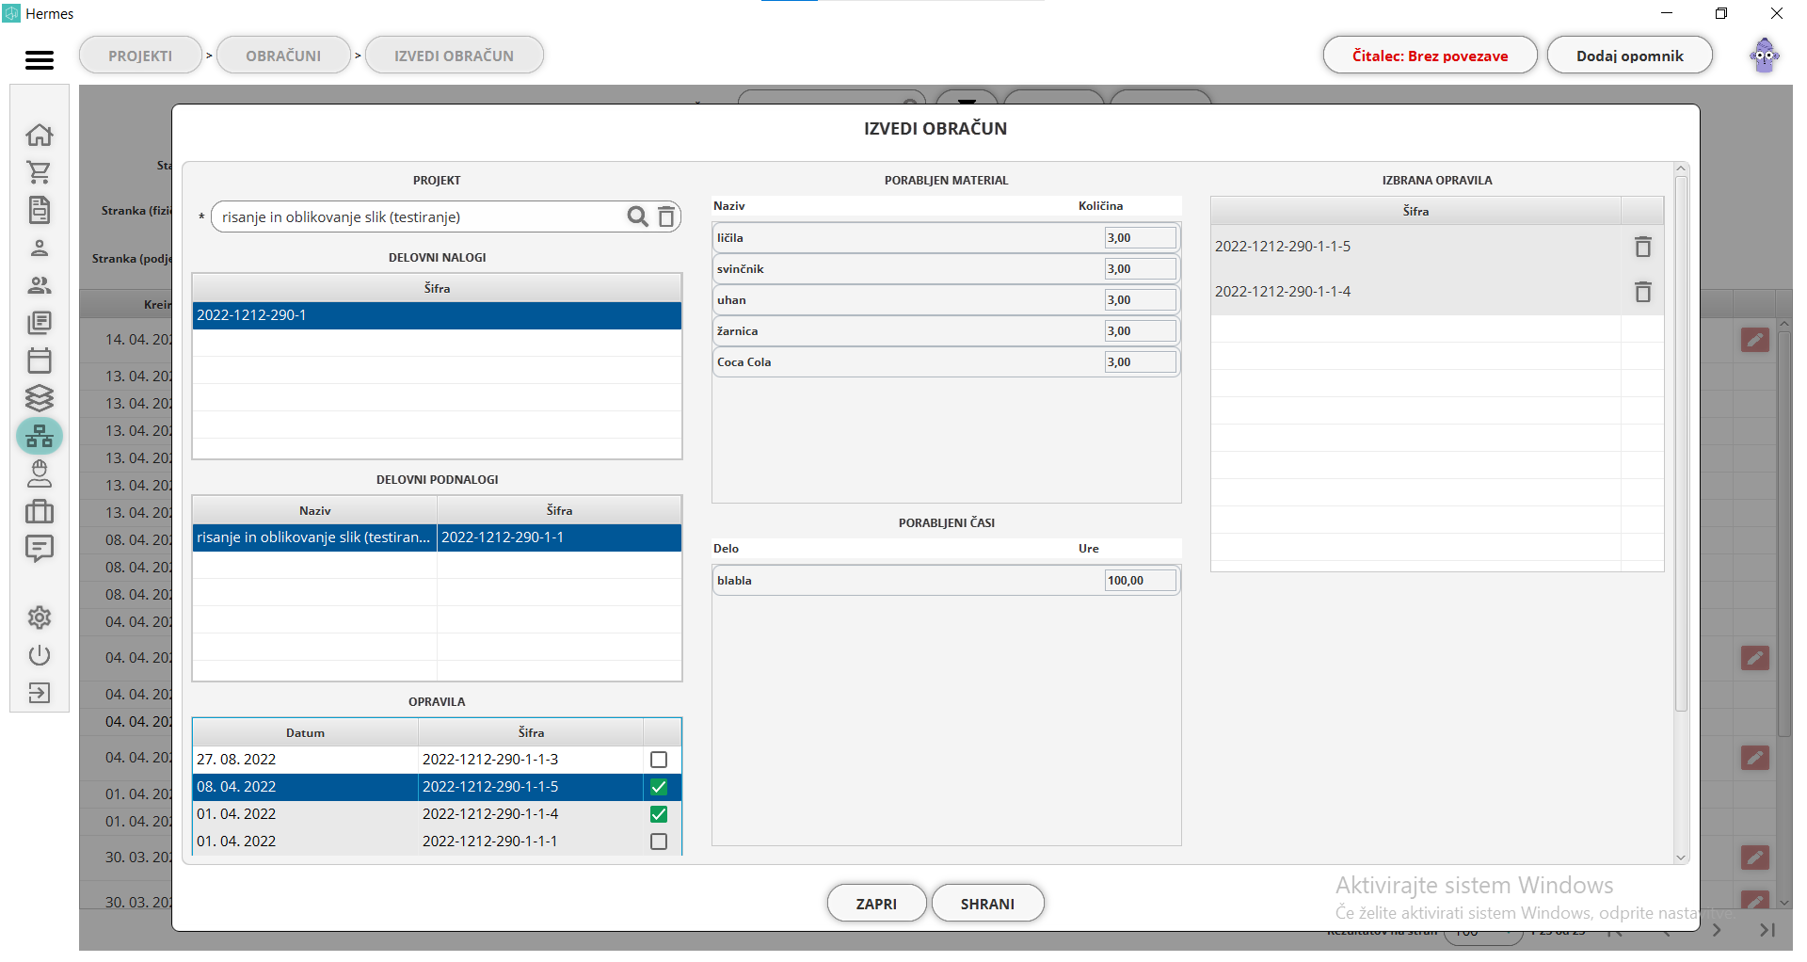This screenshot has width=1807, height=962.
Task: Click the Dodaj opomnik button
Action: click(1629, 56)
